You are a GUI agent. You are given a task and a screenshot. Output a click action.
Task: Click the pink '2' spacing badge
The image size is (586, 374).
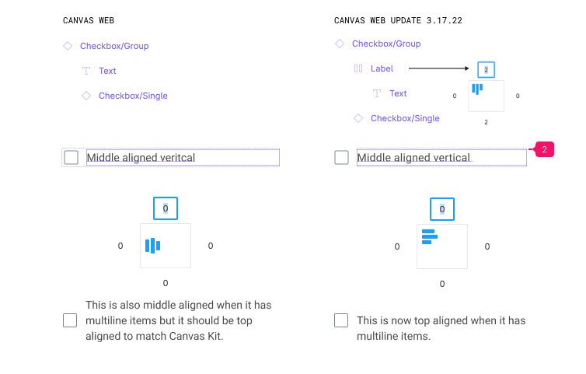[544, 149]
